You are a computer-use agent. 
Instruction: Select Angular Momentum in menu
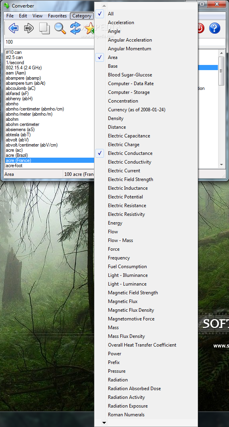(146, 49)
